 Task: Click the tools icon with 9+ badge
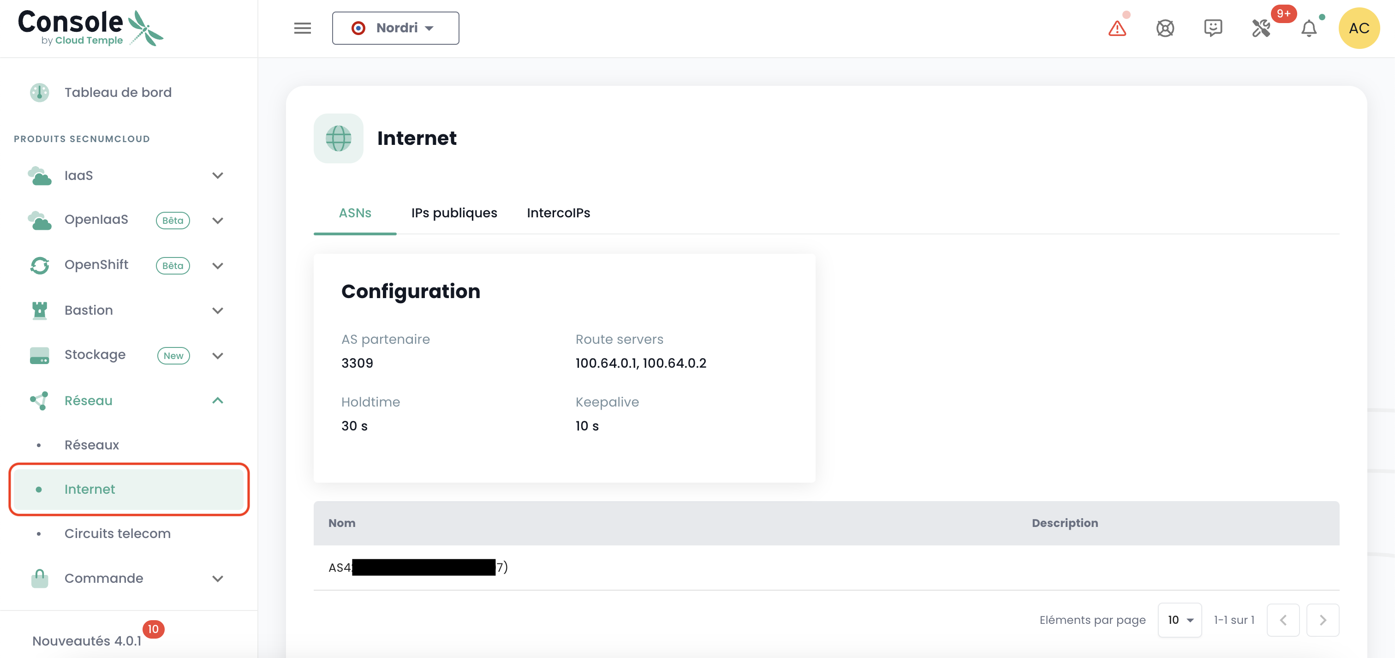point(1261,28)
